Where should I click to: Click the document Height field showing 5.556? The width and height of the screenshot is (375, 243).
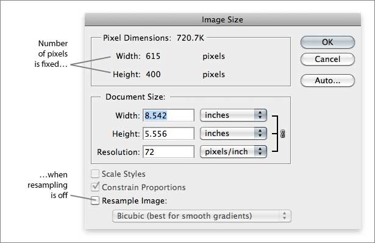click(168, 134)
